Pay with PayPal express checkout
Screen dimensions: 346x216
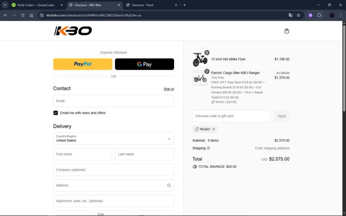83,64
